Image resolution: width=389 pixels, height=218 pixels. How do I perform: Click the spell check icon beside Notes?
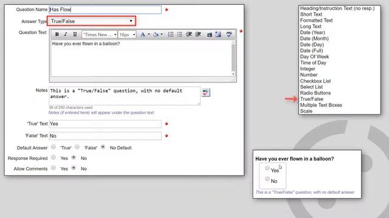click(x=205, y=93)
